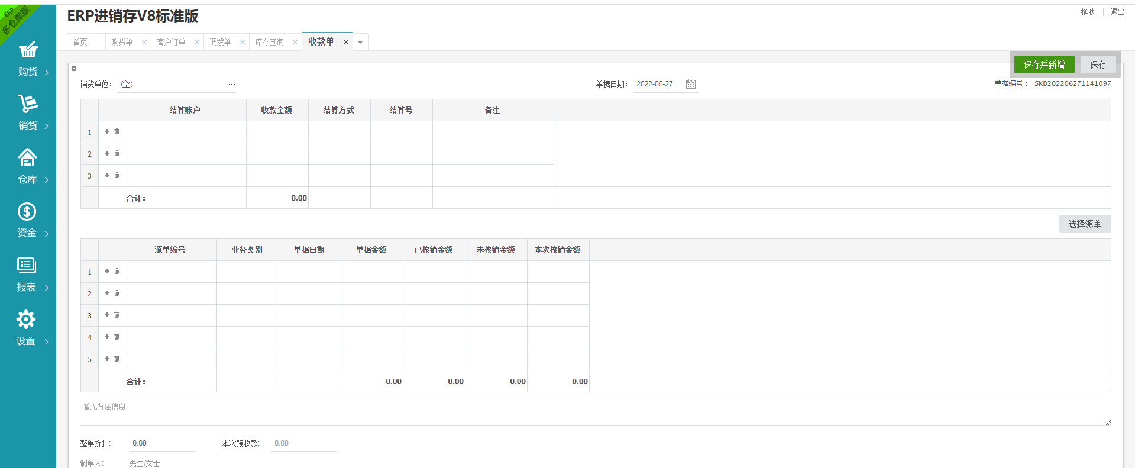Open the 销货 sales cart icon
Viewport: 1135px width, 468px height.
[28, 104]
